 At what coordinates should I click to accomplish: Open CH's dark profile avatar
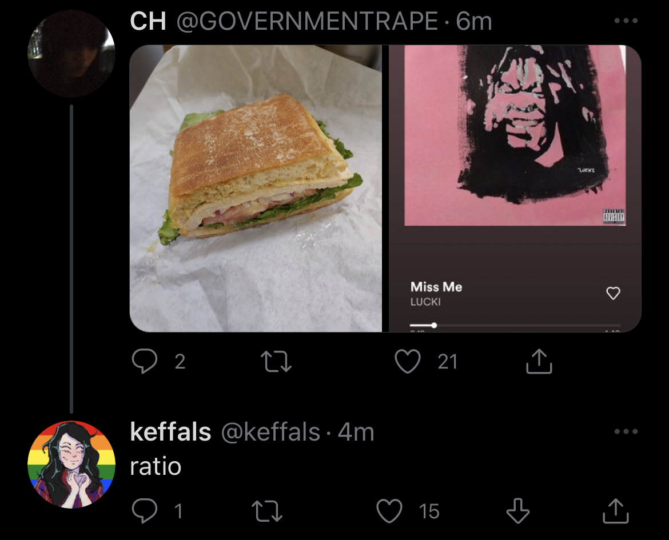click(71, 54)
